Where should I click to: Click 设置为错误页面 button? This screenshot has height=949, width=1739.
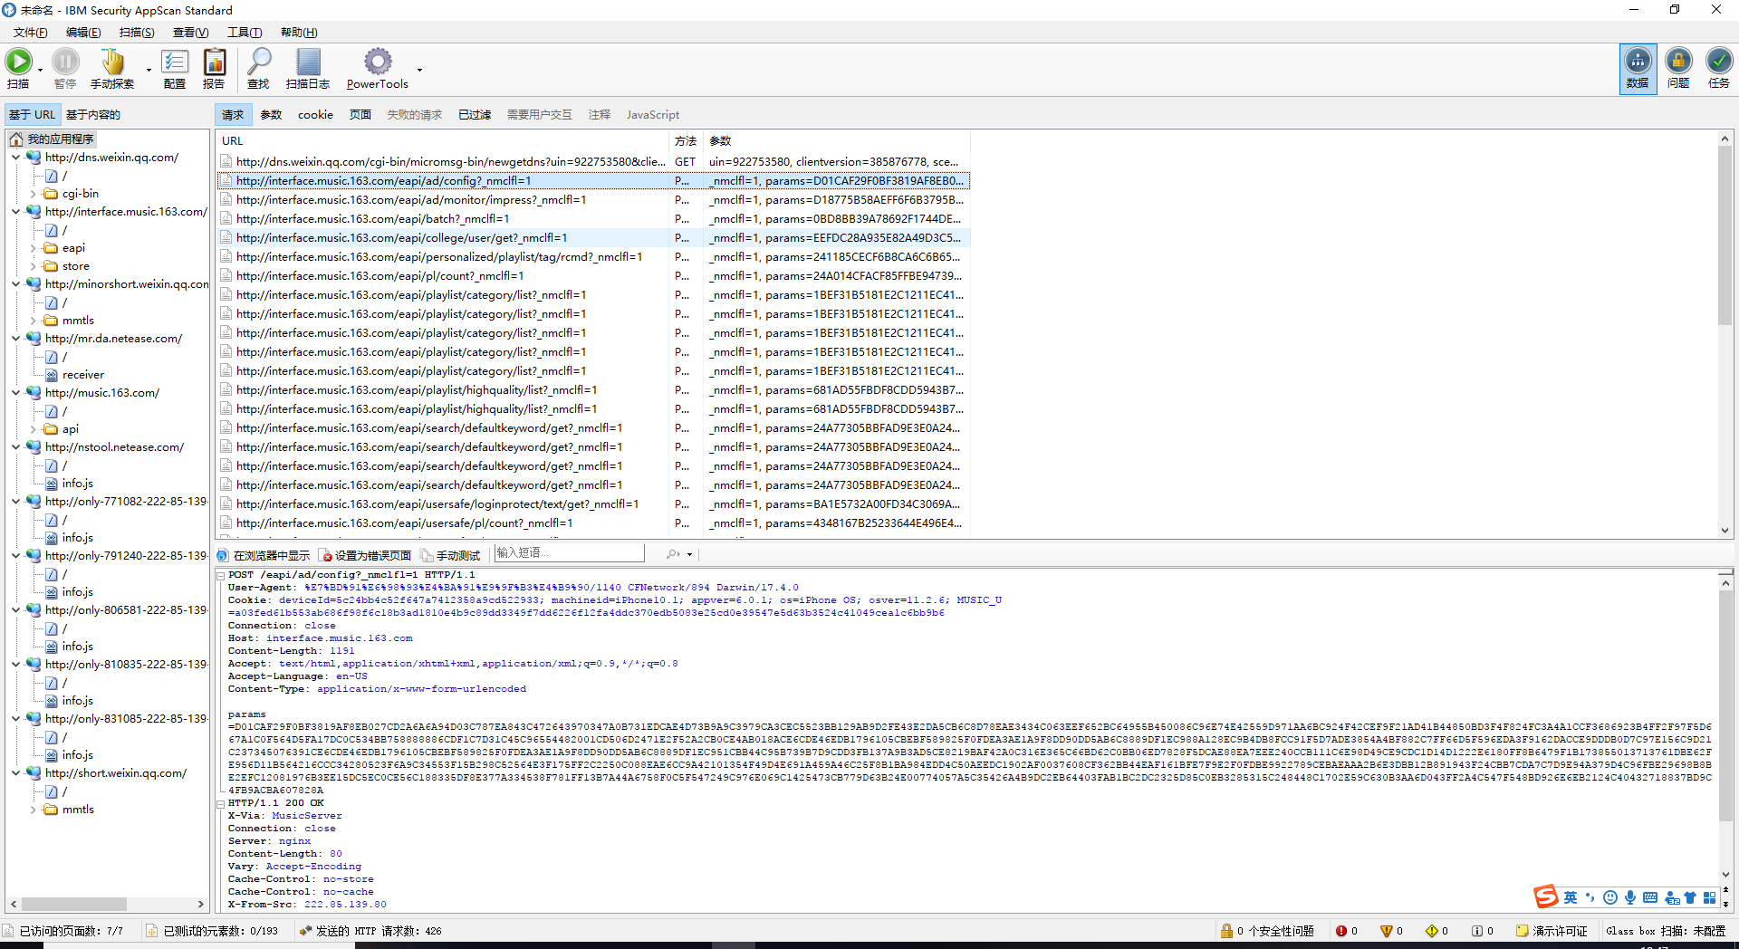(366, 555)
